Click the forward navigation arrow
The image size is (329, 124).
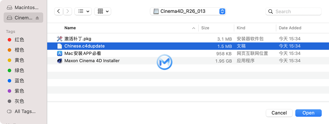[68, 11]
